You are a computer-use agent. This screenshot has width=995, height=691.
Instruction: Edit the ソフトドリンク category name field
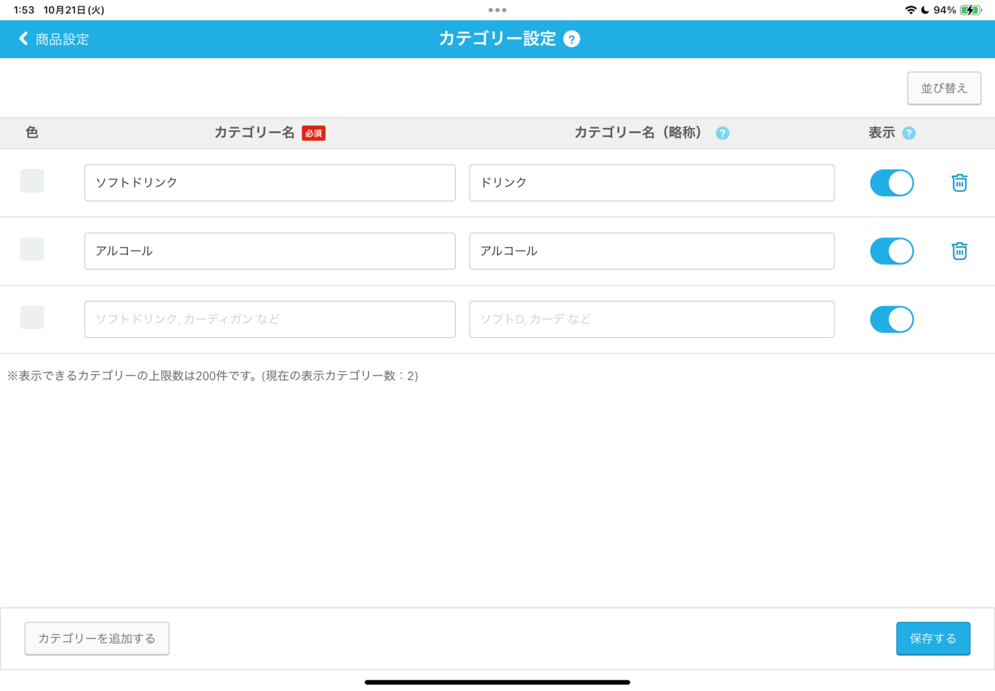click(269, 183)
